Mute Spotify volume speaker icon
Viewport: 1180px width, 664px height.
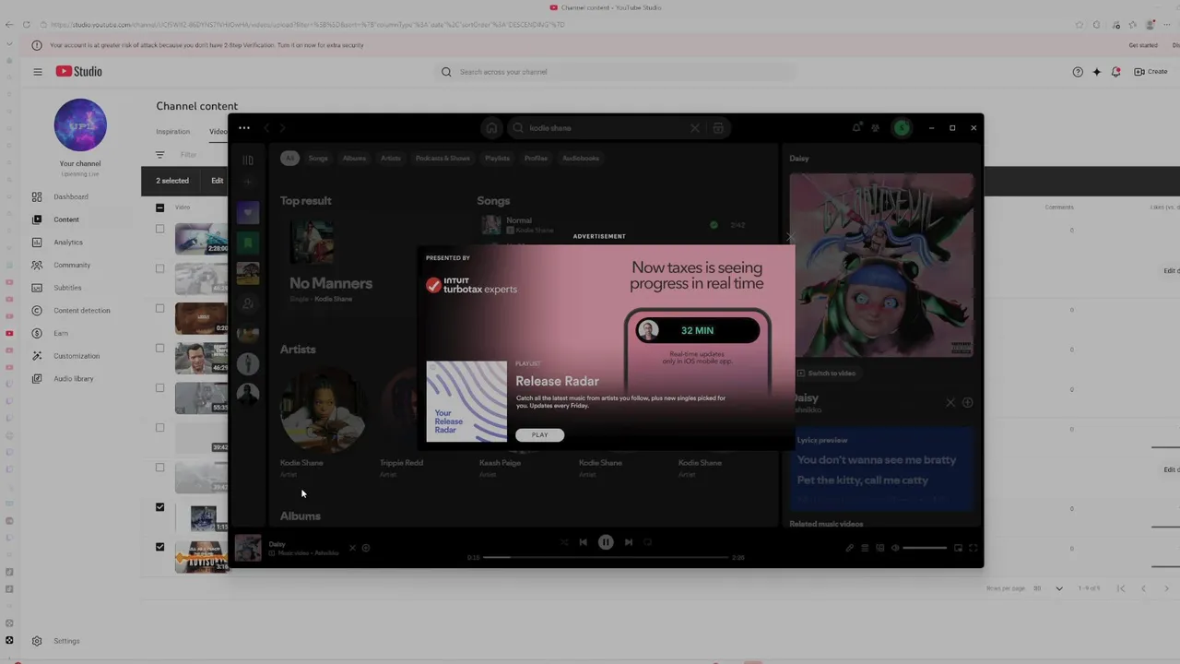(895, 548)
